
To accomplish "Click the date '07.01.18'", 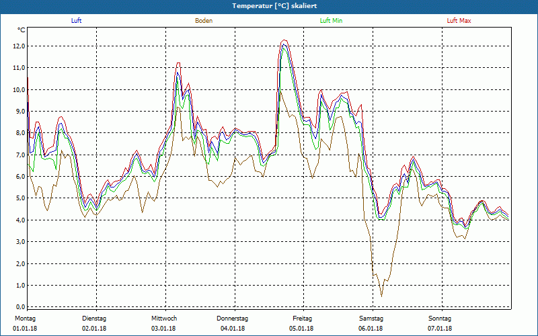I will coord(440,329).
